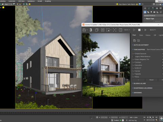Viewport: 163px width, 122px height.
Task: Click the Corona rendered house image preview
Action: [106, 65]
